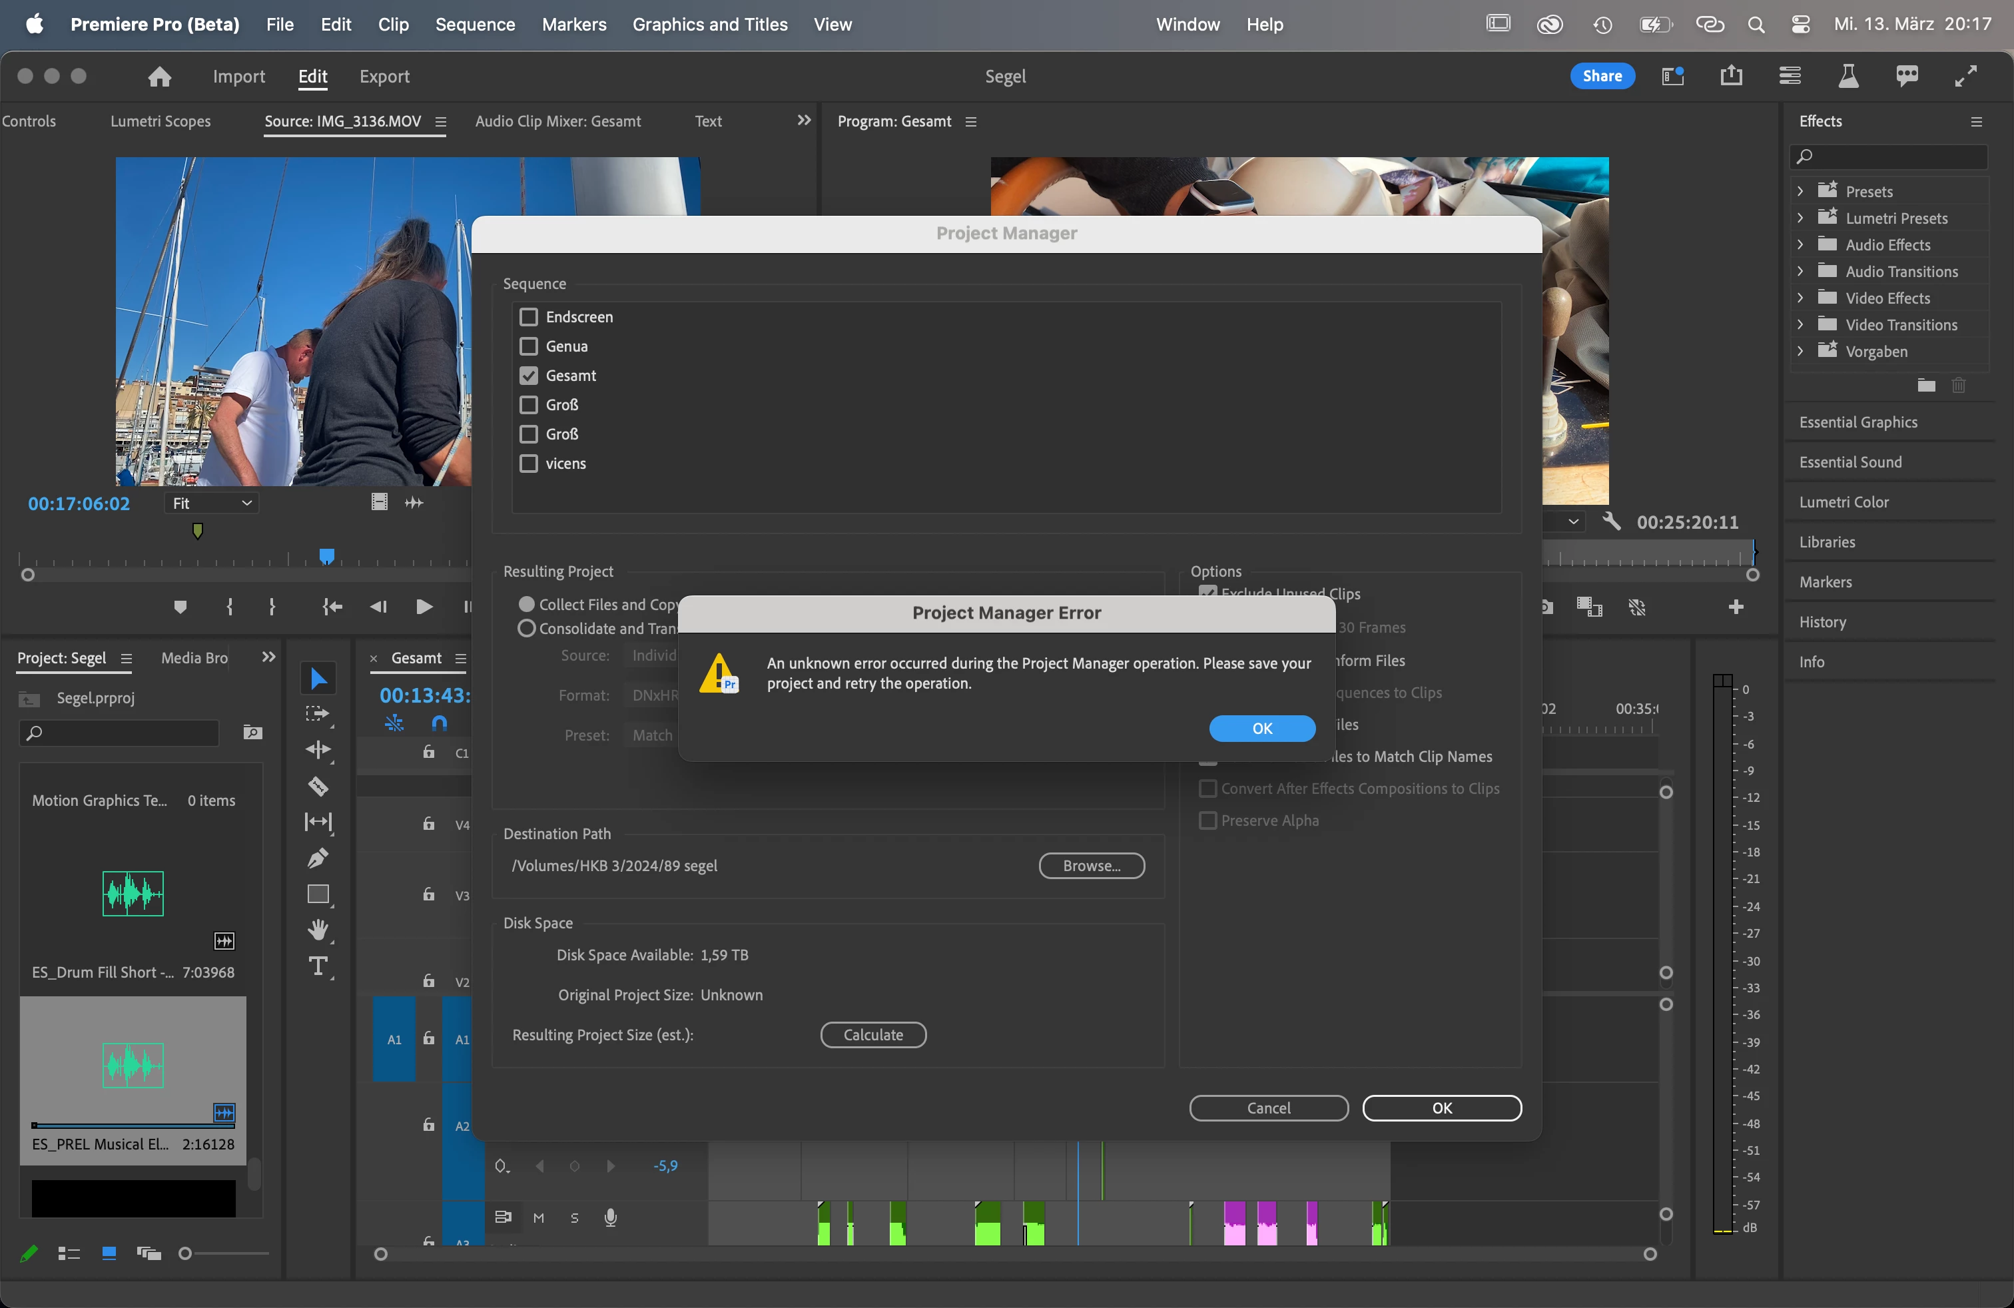The height and width of the screenshot is (1308, 2014).
Task: Check the Endscreen sequence checkbox
Action: coord(529,317)
